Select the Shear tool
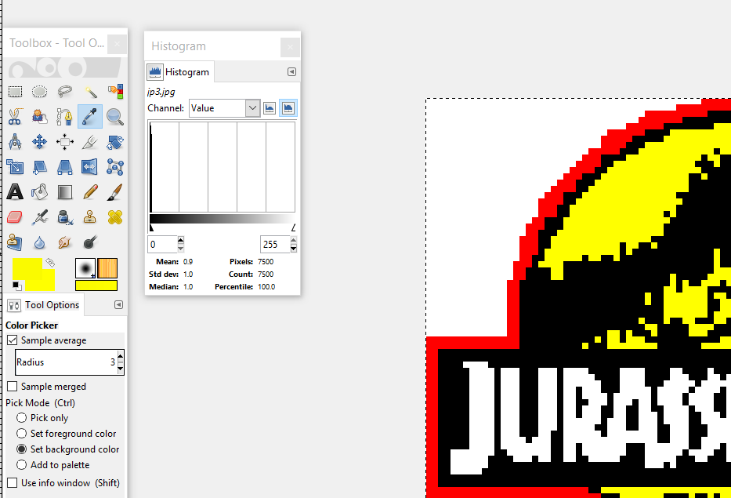 [x=40, y=166]
